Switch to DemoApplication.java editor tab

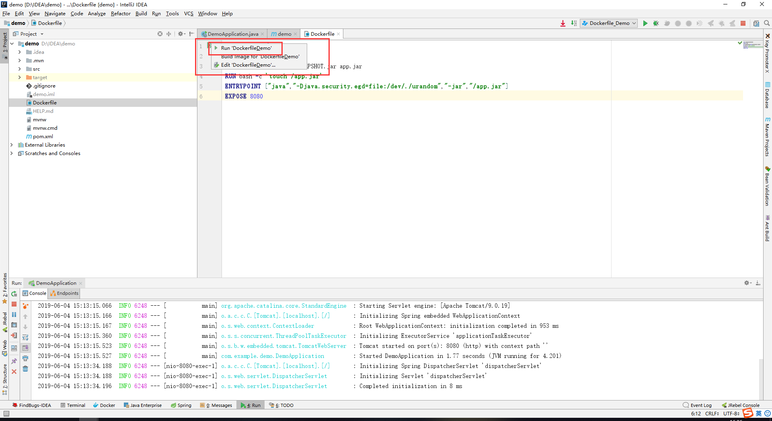click(233, 34)
